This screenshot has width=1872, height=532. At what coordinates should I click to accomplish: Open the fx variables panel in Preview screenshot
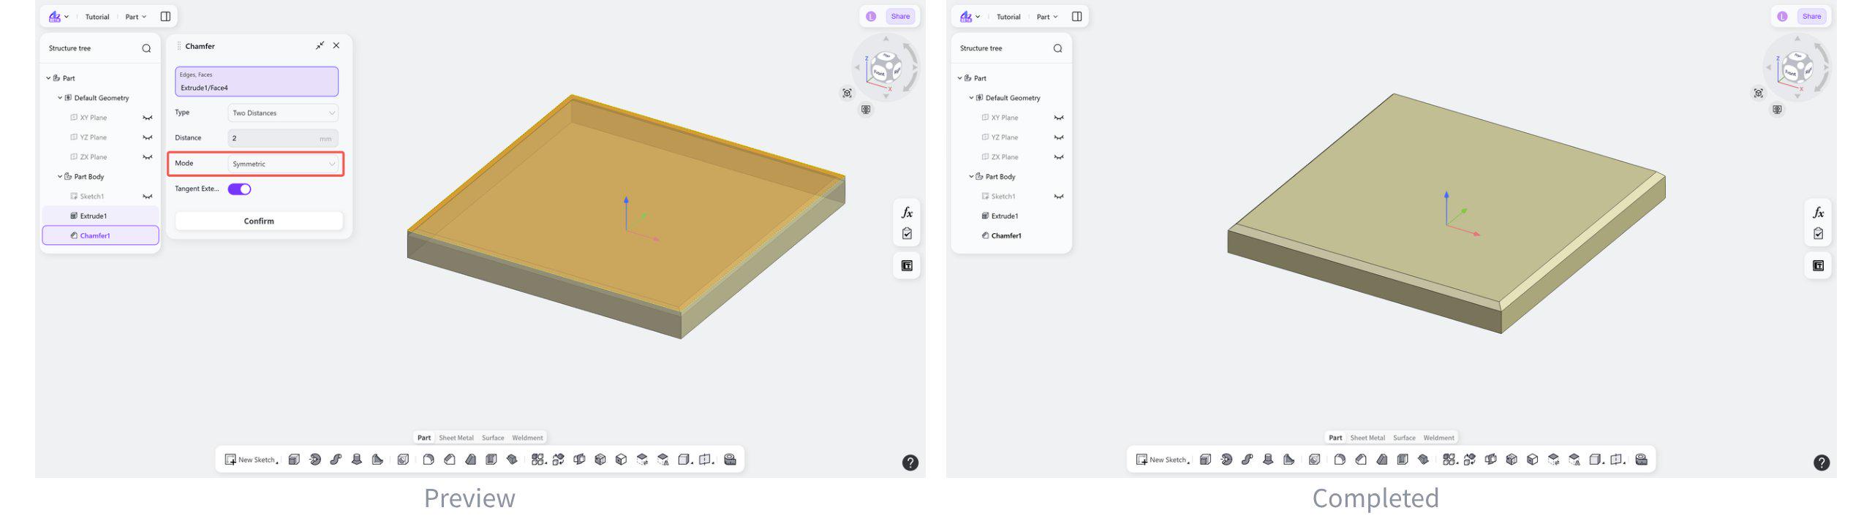[x=907, y=213]
